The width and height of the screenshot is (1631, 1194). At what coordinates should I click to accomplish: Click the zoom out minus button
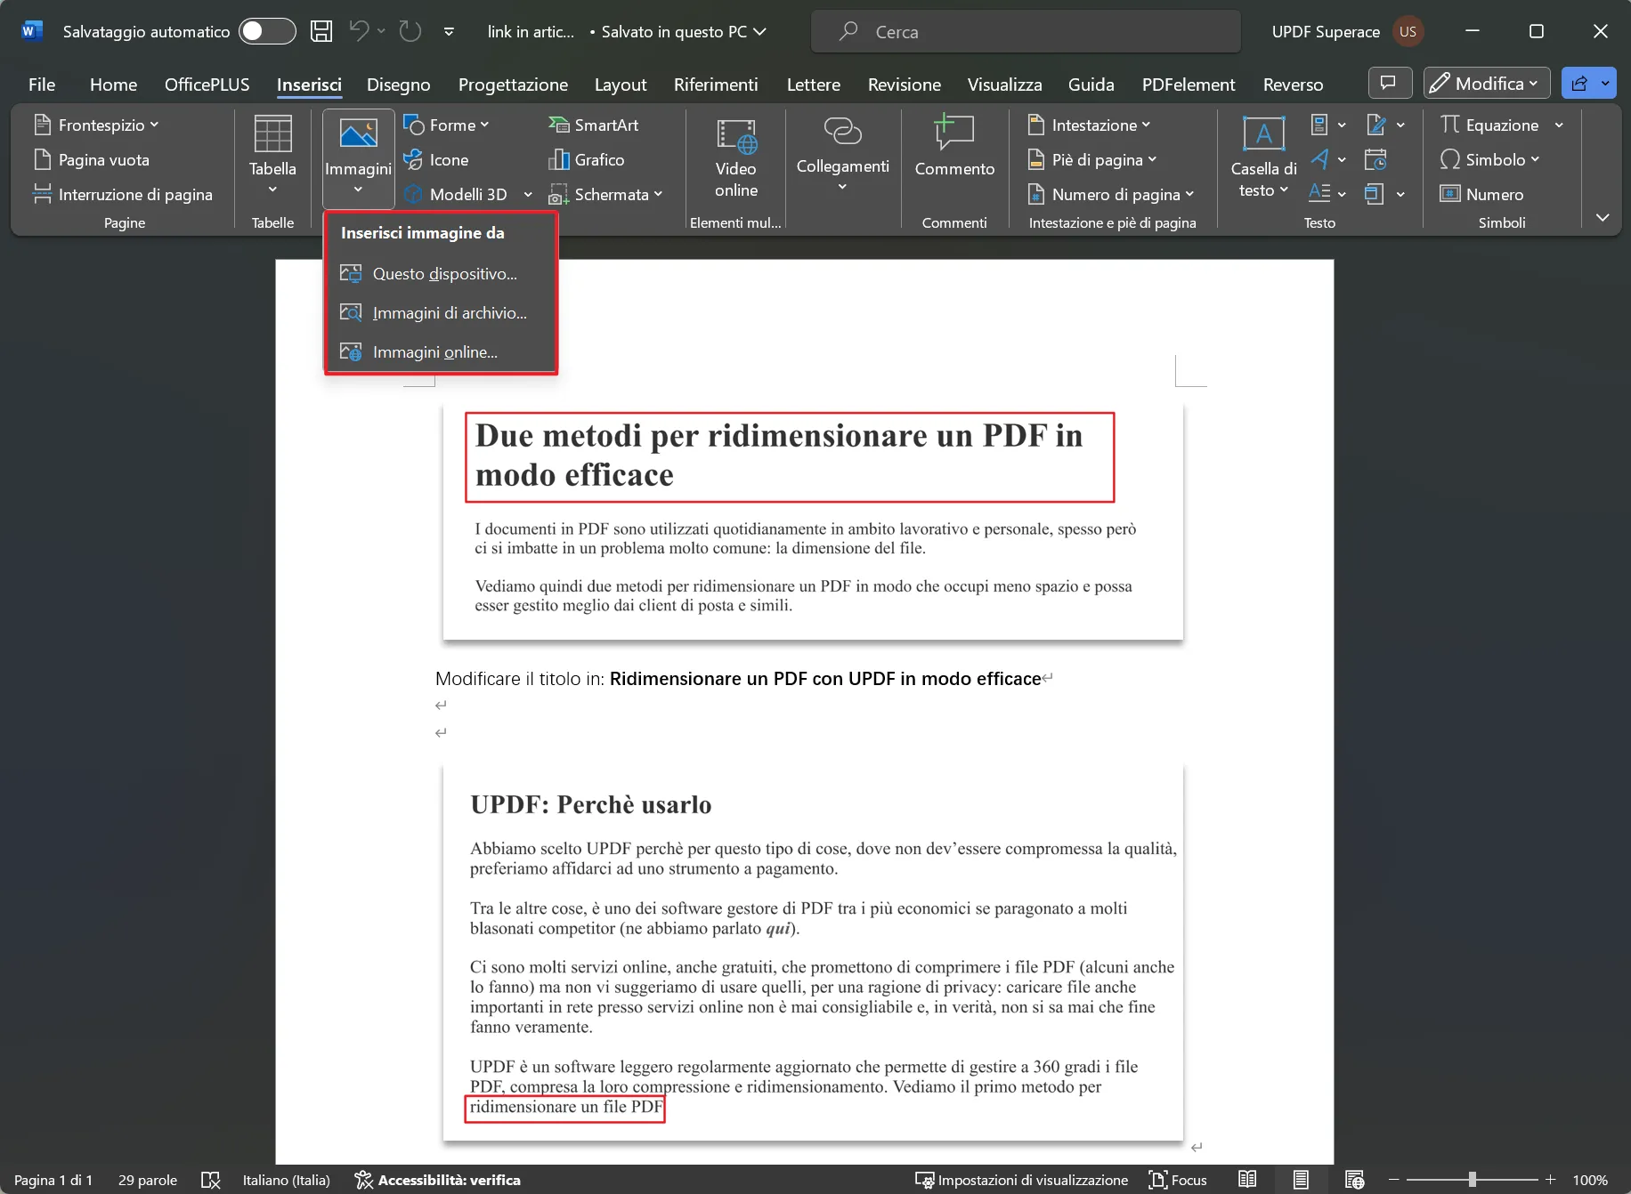tap(1394, 1180)
